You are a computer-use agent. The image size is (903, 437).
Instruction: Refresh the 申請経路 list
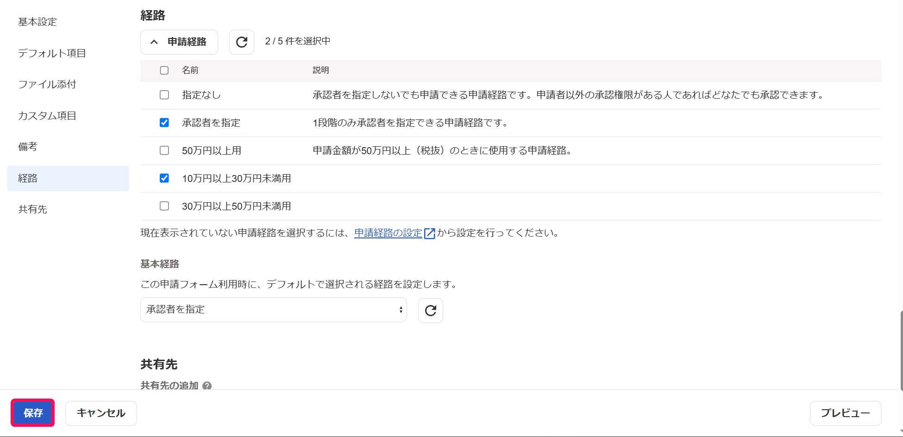242,42
